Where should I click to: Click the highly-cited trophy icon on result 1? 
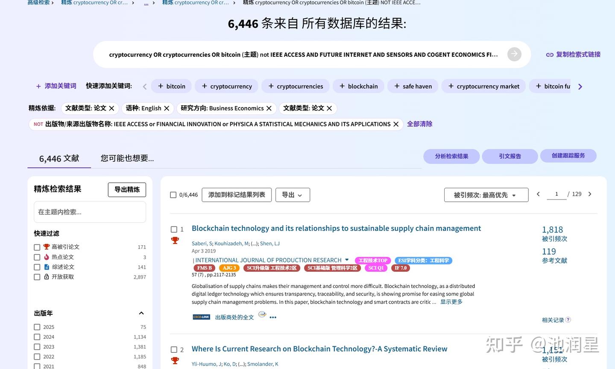point(175,240)
